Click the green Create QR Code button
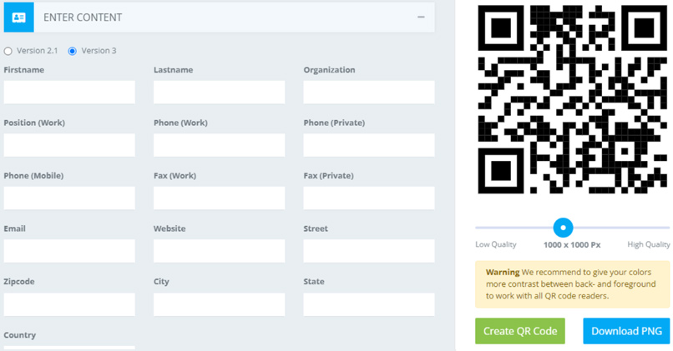 (520, 331)
